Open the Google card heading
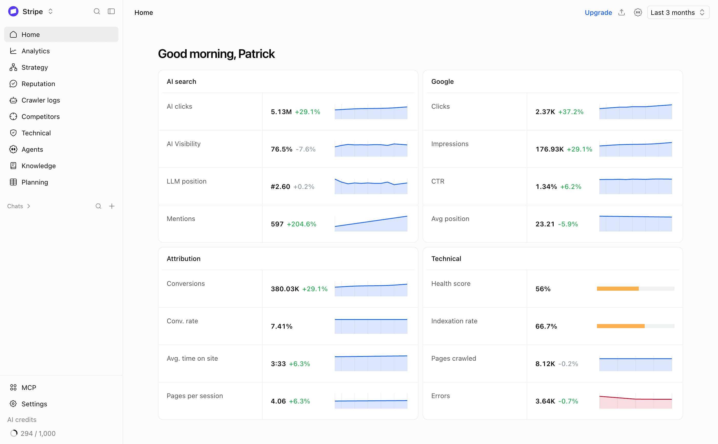Screen dimensions: 718x444 click(x=442, y=82)
